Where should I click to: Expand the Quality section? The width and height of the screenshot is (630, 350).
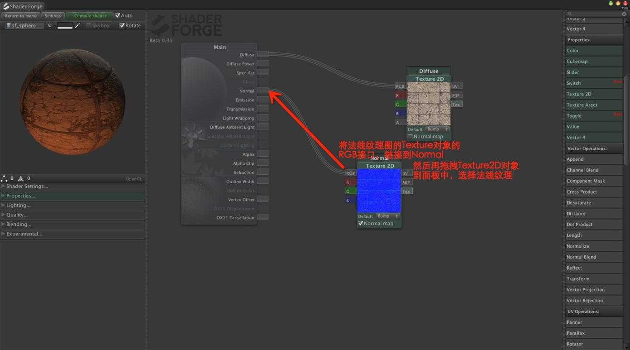pyautogui.click(x=72, y=215)
